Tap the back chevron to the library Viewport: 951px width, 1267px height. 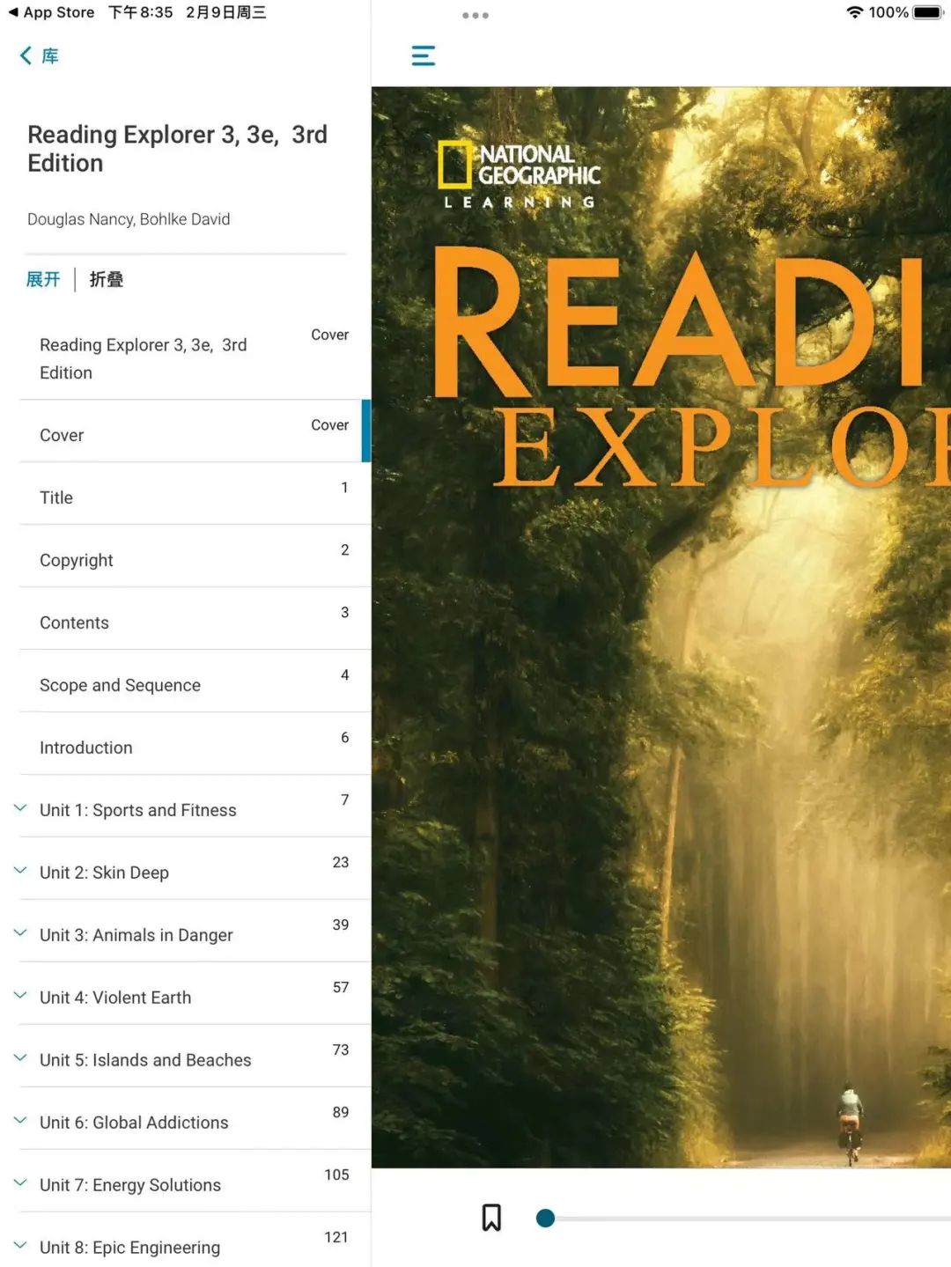(x=26, y=56)
